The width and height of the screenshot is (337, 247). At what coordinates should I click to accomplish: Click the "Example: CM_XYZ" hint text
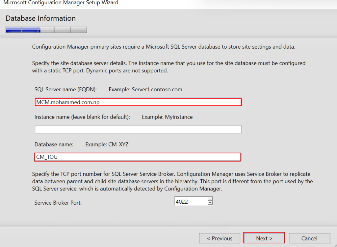pyautogui.click(x=107, y=144)
